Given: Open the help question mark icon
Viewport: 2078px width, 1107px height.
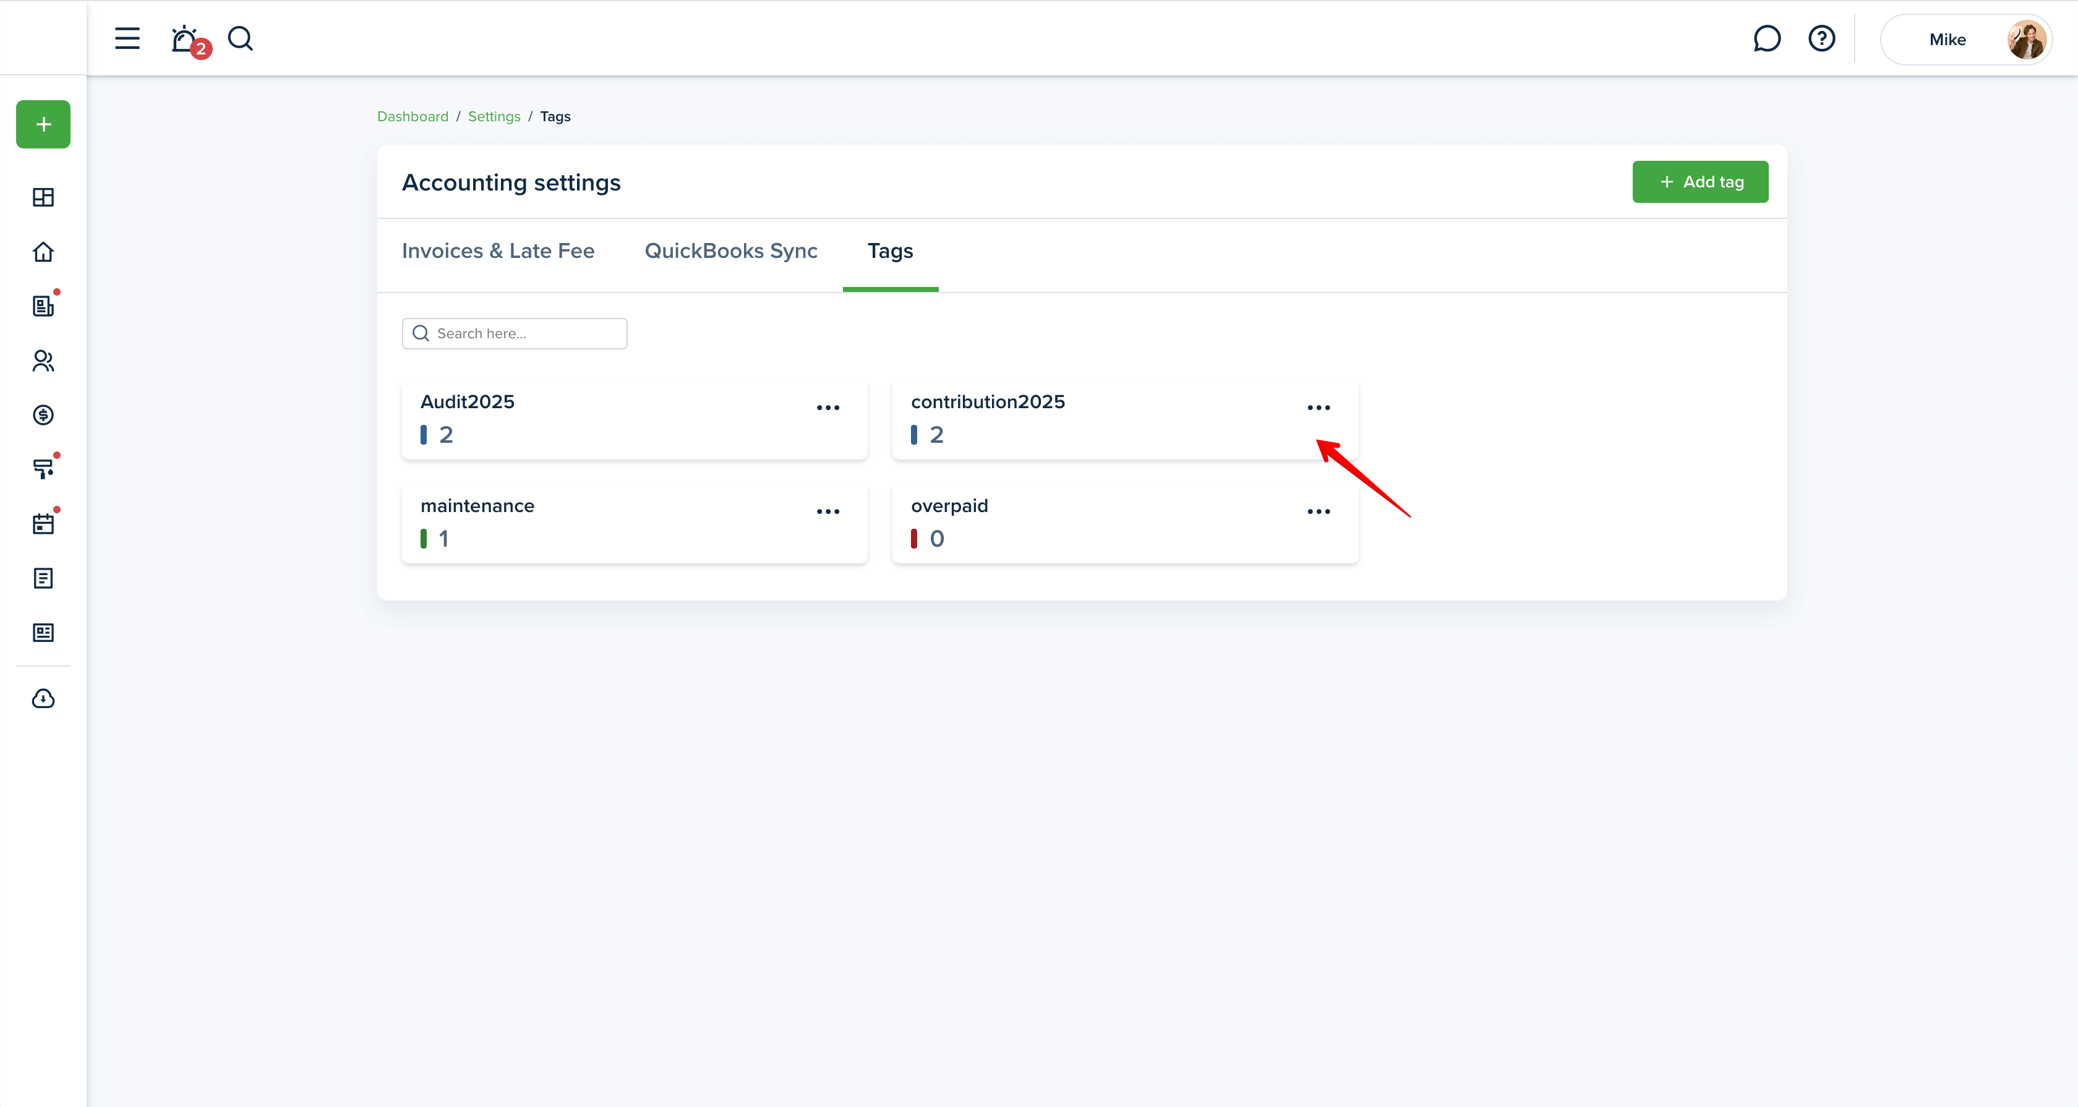Looking at the screenshot, I should pyautogui.click(x=1821, y=39).
